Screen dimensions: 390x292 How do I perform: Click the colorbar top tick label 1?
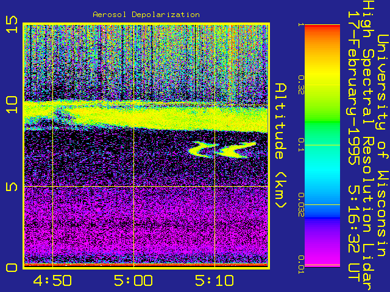301,24
